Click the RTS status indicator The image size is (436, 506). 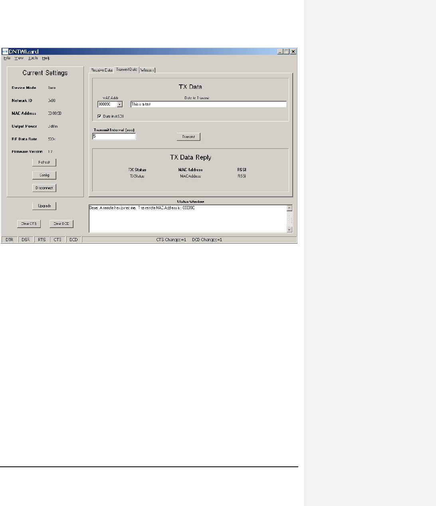pos(42,240)
